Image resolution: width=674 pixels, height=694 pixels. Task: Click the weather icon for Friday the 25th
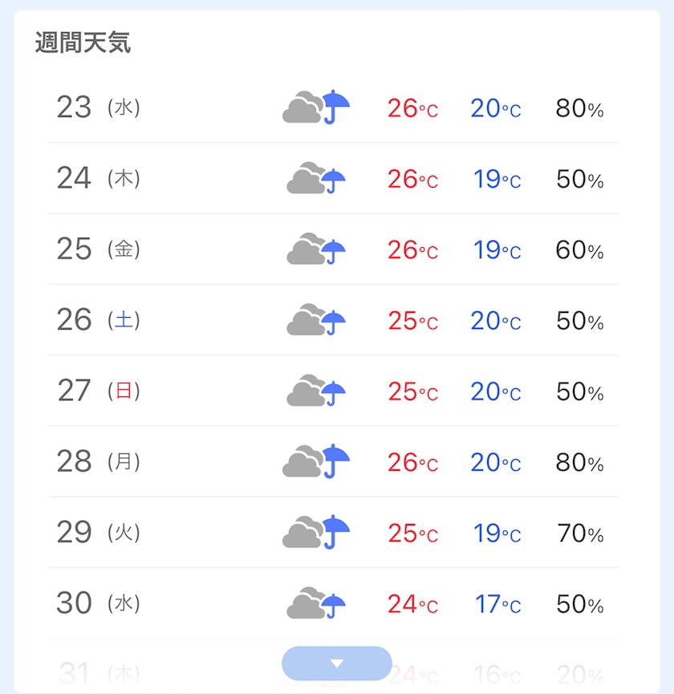316,249
